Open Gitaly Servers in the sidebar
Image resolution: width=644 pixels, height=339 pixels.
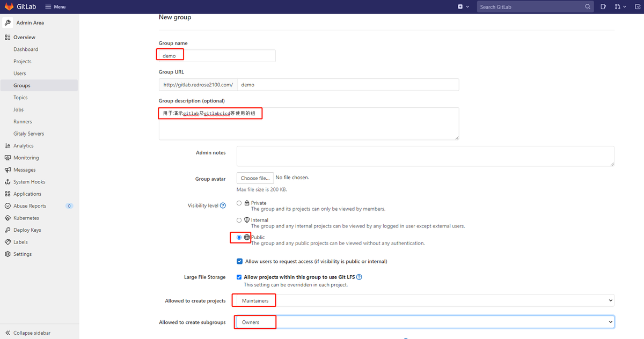tap(29, 134)
